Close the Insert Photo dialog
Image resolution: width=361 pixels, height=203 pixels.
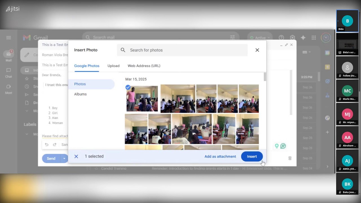click(257, 50)
